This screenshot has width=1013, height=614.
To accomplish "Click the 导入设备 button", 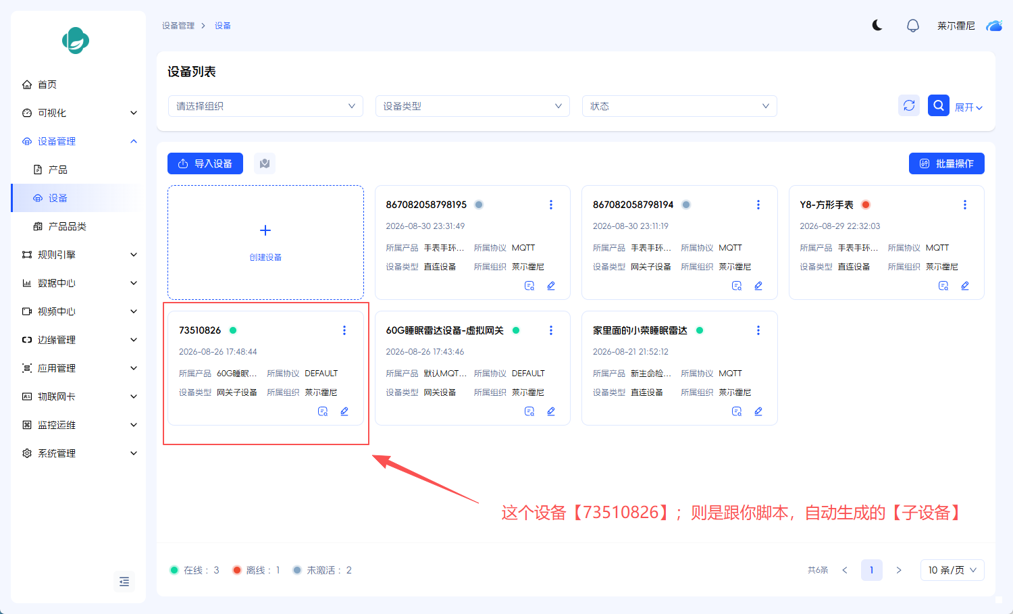I will tap(205, 163).
